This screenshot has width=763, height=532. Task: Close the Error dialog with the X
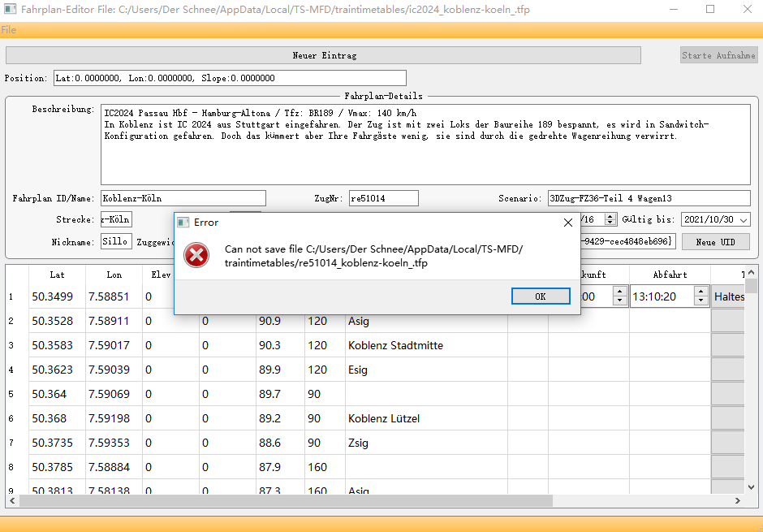tap(567, 223)
